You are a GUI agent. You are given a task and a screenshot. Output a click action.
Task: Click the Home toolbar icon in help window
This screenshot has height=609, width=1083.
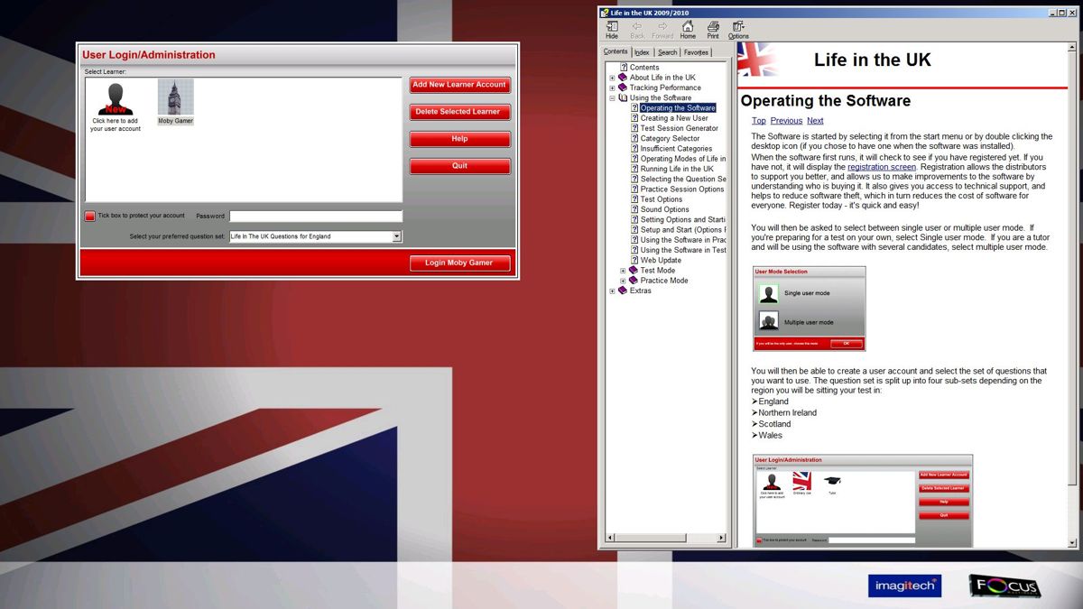[x=688, y=30]
